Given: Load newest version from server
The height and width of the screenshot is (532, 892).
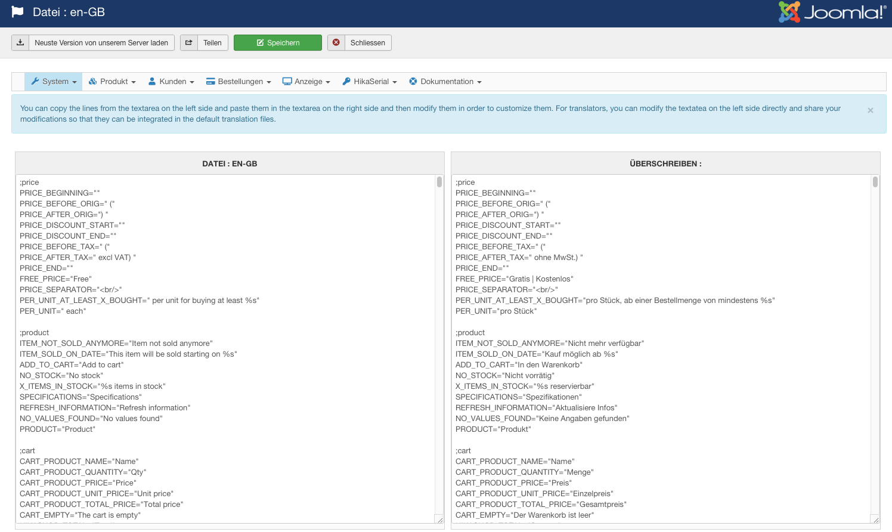Looking at the screenshot, I should tap(101, 43).
